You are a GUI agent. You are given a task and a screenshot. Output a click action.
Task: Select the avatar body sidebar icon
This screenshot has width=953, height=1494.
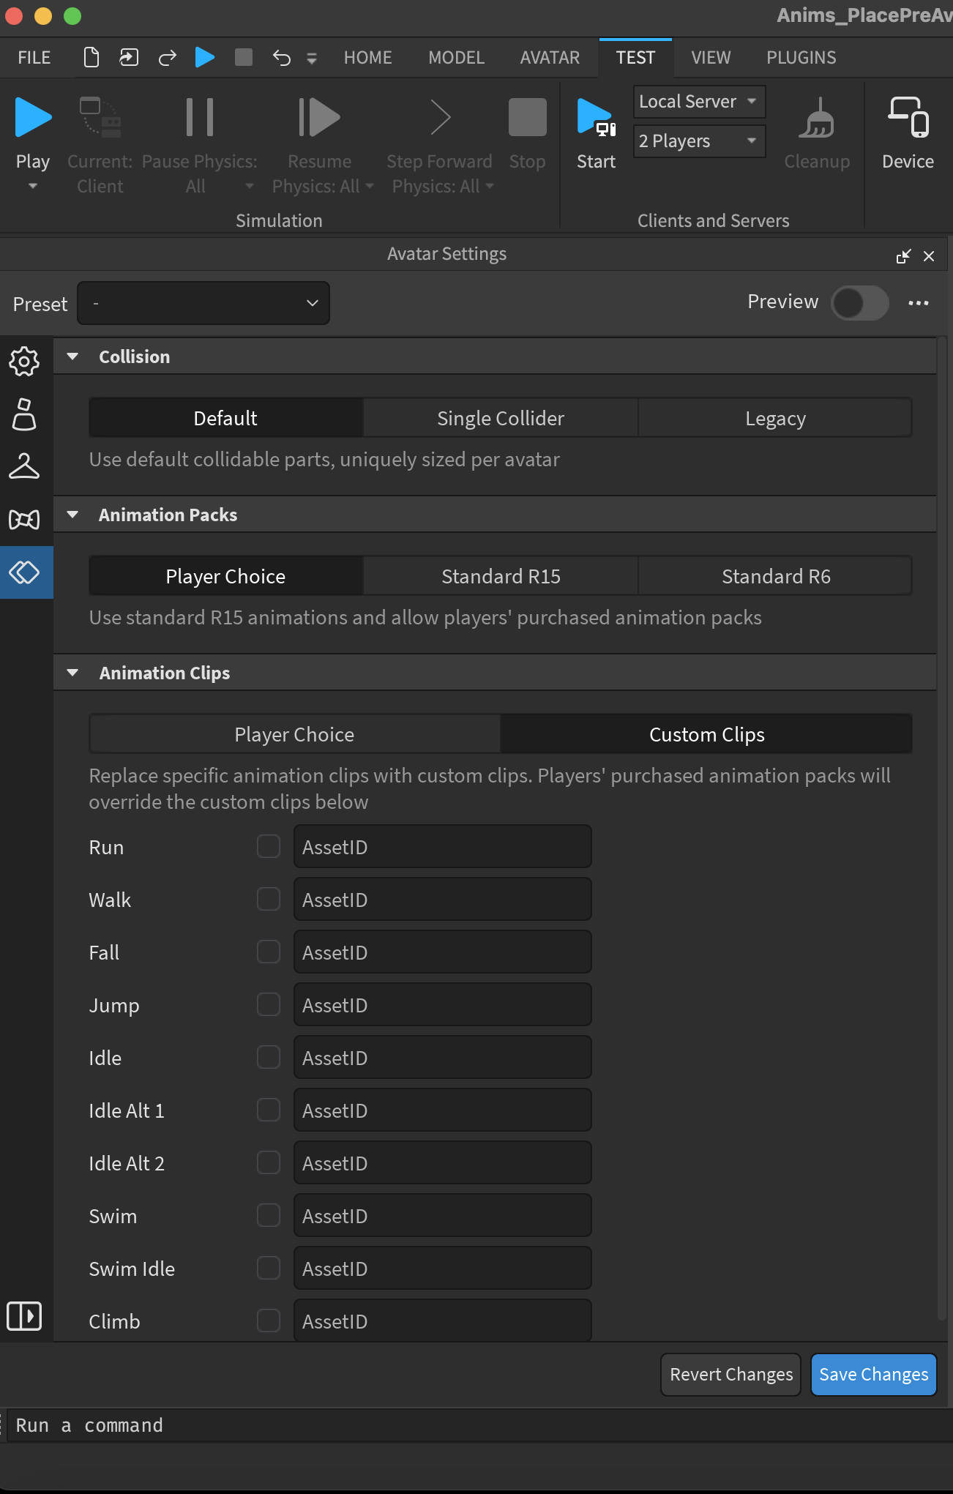click(24, 414)
